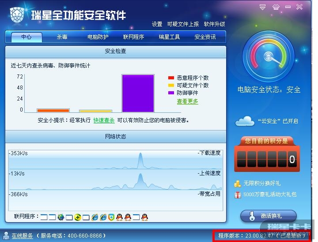Open the 5000万豪礼活动大礼包 link
The width and height of the screenshot is (318, 242).
[x=270, y=194]
